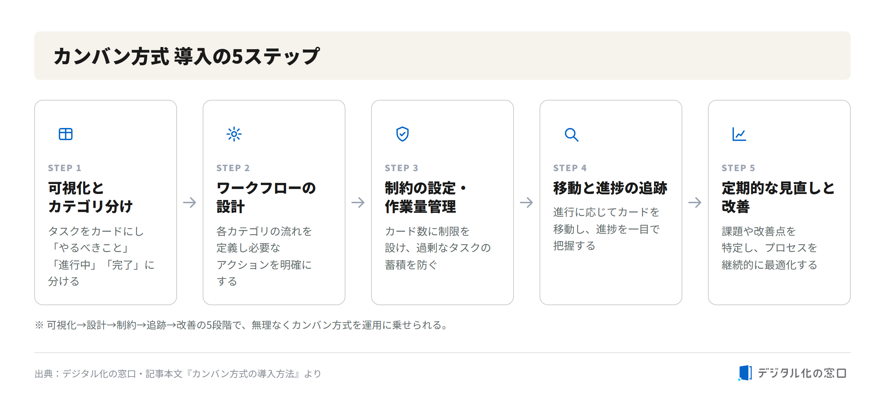This screenshot has height=415, width=885.
Task: Select the STEP 1 label
Action: (65, 168)
